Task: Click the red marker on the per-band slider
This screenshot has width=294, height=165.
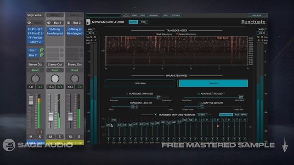Action: (218, 126)
